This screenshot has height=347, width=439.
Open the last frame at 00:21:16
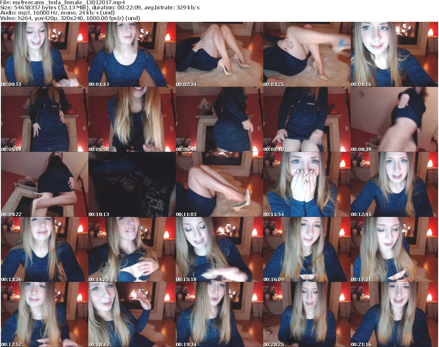pyautogui.click(x=394, y=314)
